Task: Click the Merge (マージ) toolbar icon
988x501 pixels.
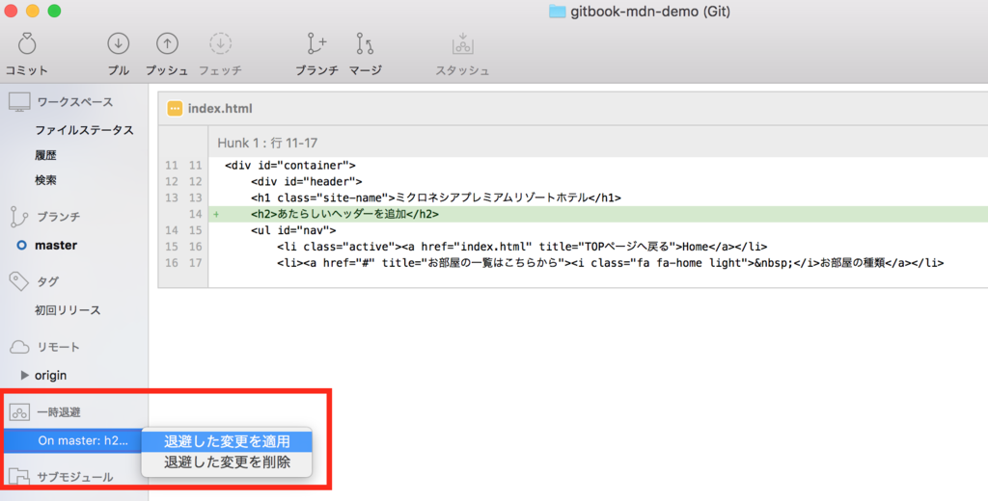Action: pos(365,43)
